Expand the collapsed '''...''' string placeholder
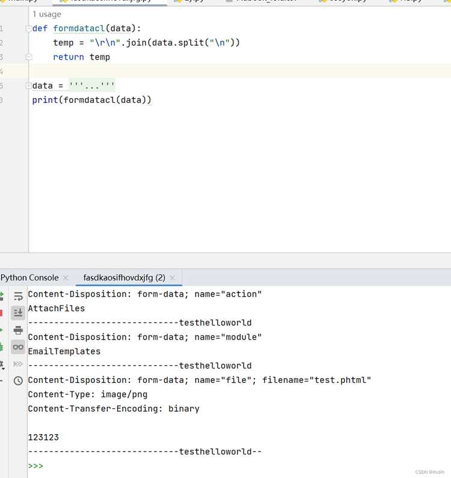 [92, 85]
